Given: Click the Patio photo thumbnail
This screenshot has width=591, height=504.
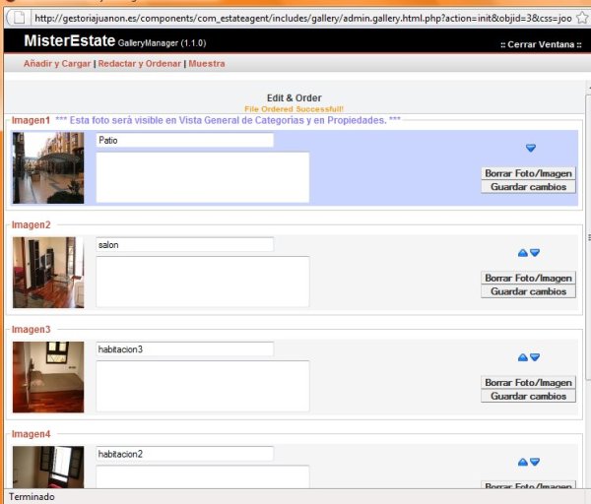Looking at the screenshot, I should coord(48,168).
